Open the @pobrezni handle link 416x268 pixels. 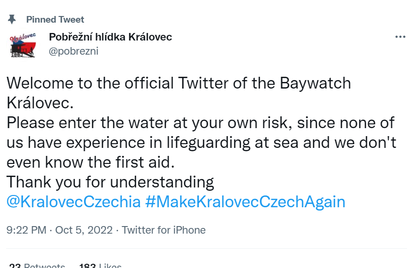(74, 51)
